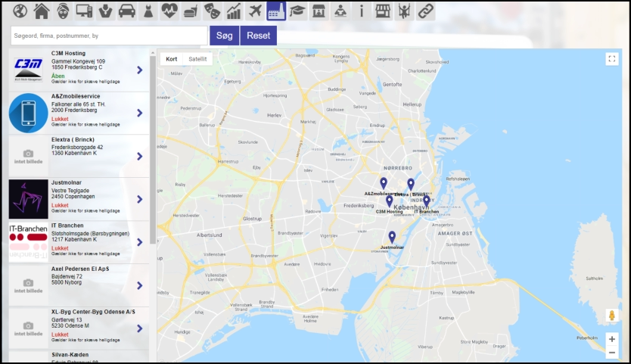Select the house category icon
The width and height of the screenshot is (631, 364).
pos(42,11)
